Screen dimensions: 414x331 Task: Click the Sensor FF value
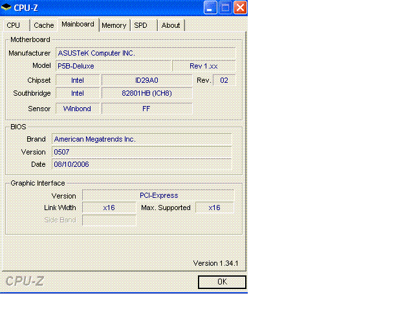(147, 109)
